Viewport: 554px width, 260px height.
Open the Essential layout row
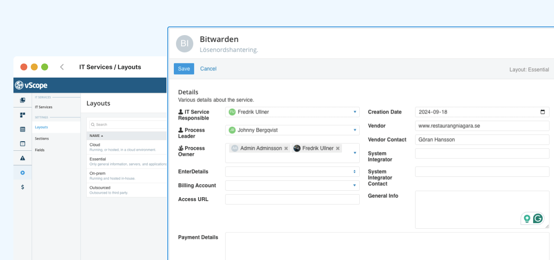coord(127,161)
